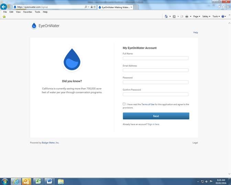Image resolution: width=231 pixels, height=185 pixels.
Task: Click the Refresh icon in address bar
Action: click(95, 7)
